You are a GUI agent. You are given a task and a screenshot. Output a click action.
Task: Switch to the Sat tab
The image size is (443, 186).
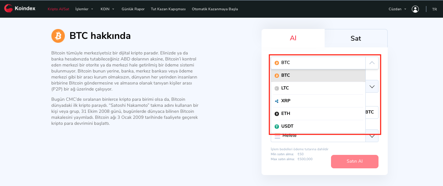point(355,39)
